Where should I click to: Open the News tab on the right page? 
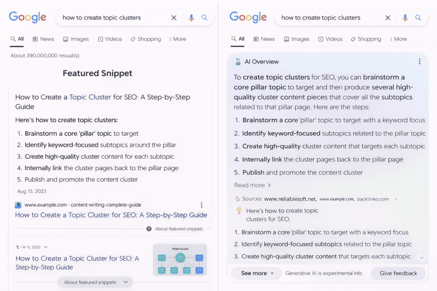[x=264, y=39]
